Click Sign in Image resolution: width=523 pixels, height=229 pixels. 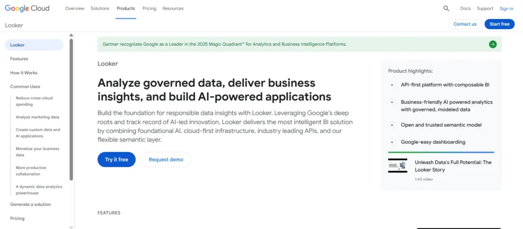tap(506, 9)
